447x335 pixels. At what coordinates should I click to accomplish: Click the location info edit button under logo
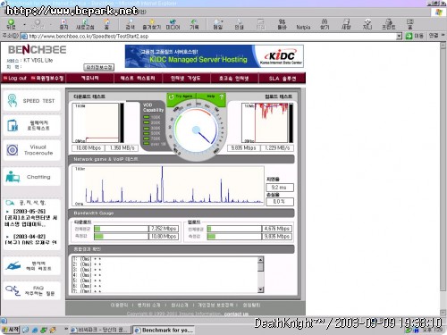click(99, 67)
